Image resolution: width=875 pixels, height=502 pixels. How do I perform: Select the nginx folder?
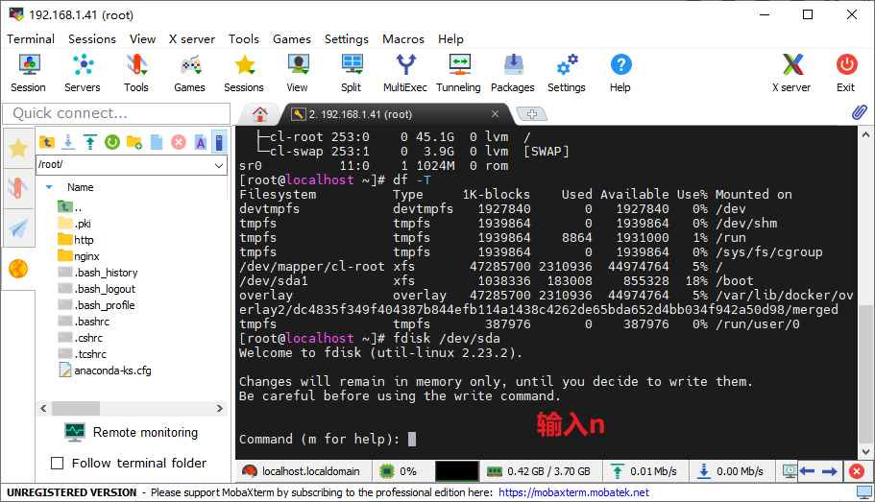tap(79, 256)
